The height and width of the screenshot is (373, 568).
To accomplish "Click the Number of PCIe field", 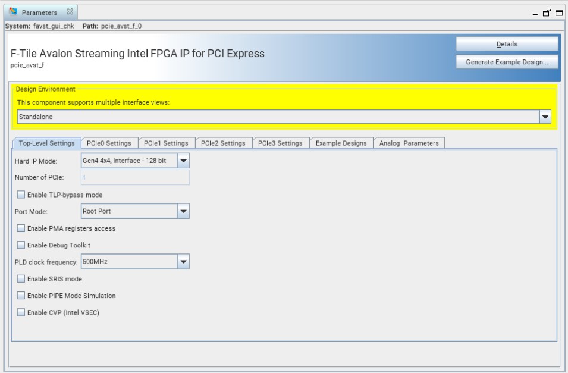I will pos(135,177).
